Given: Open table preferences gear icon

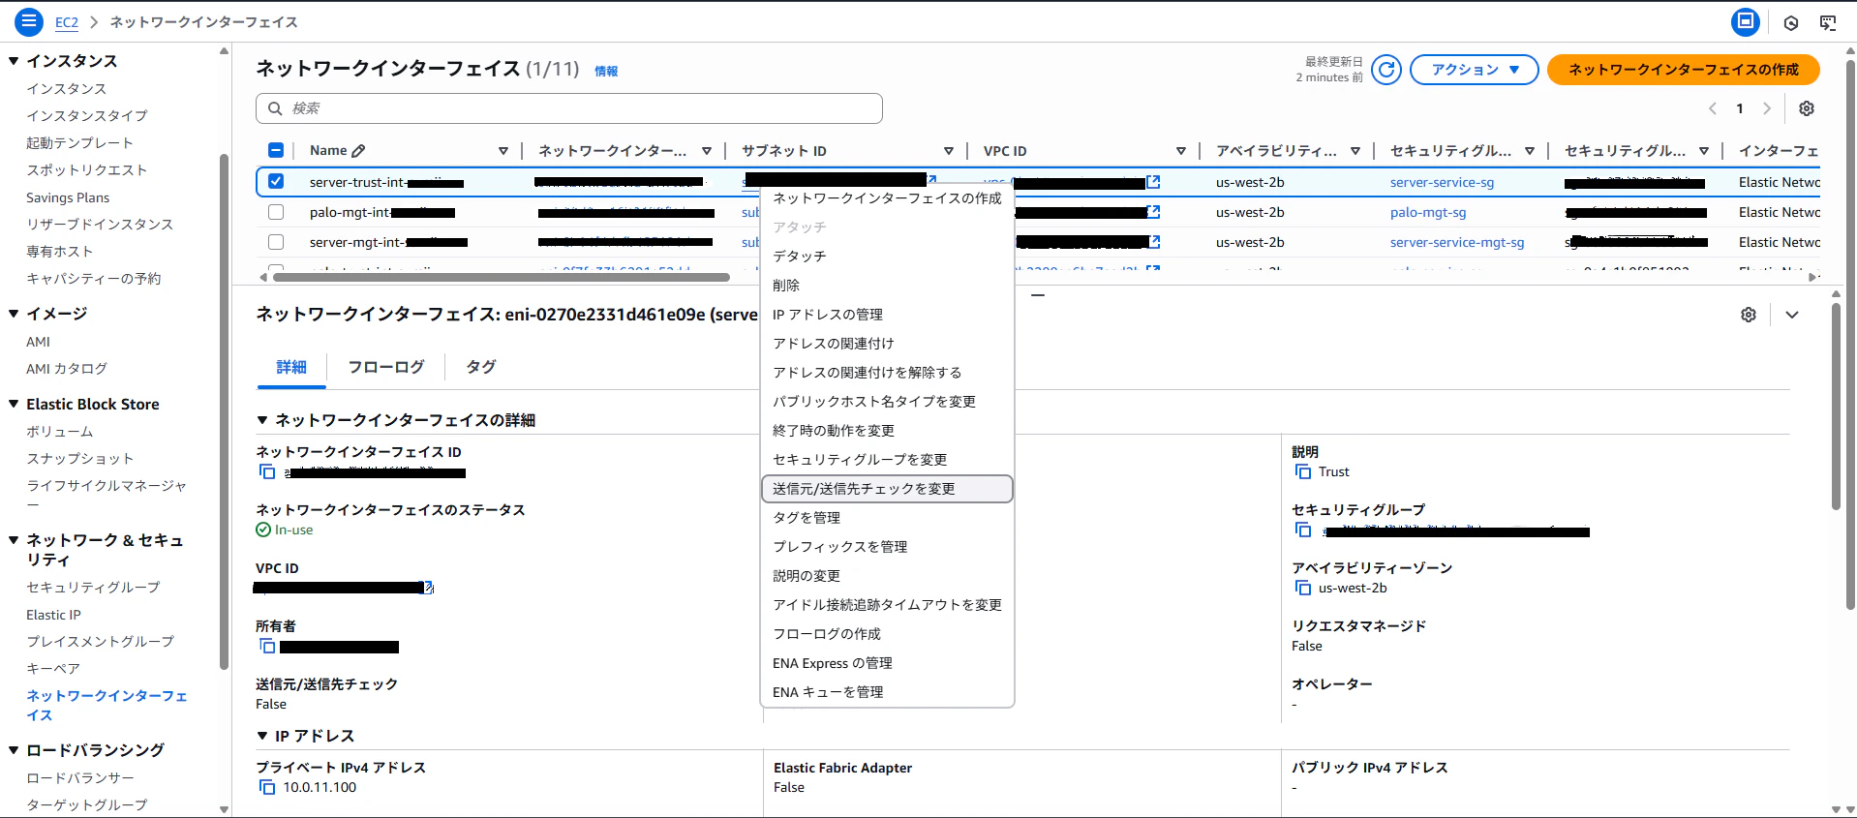Looking at the screenshot, I should [x=1807, y=108].
